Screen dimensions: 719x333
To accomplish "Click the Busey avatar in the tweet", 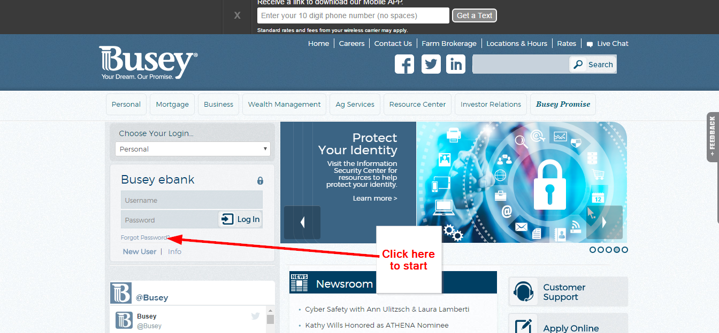I will 124,320.
